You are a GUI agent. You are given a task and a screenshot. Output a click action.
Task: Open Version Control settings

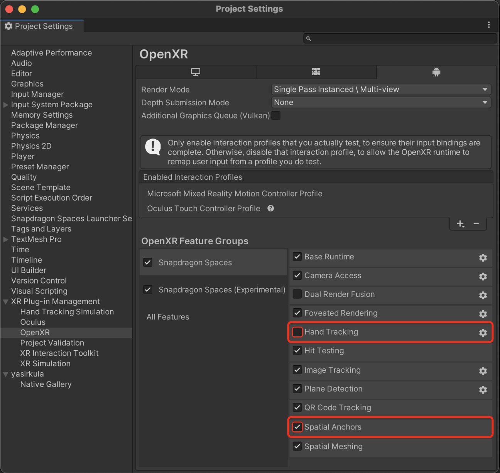[x=39, y=281]
